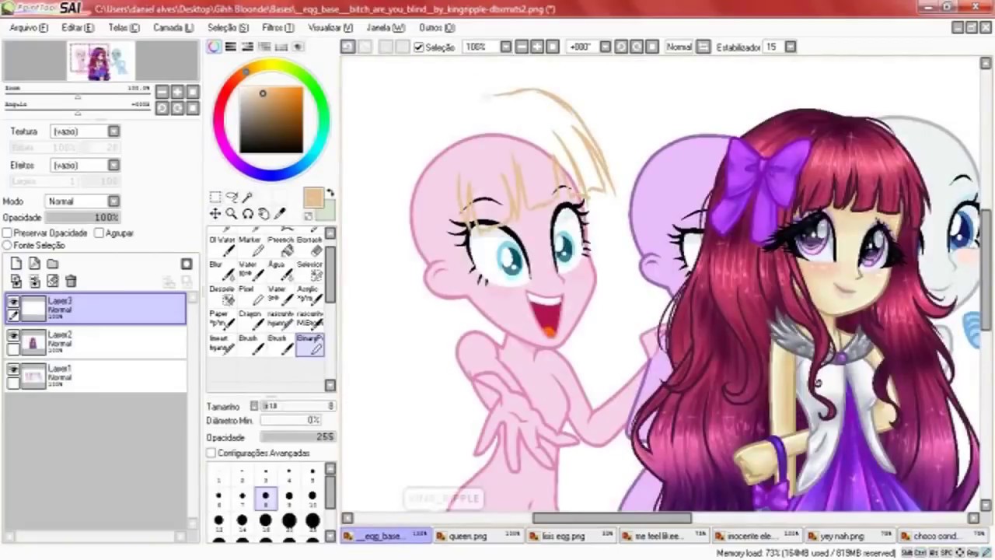Switch to the yey nah.png canvas tab
The image size is (995, 560).
[850, 536]
